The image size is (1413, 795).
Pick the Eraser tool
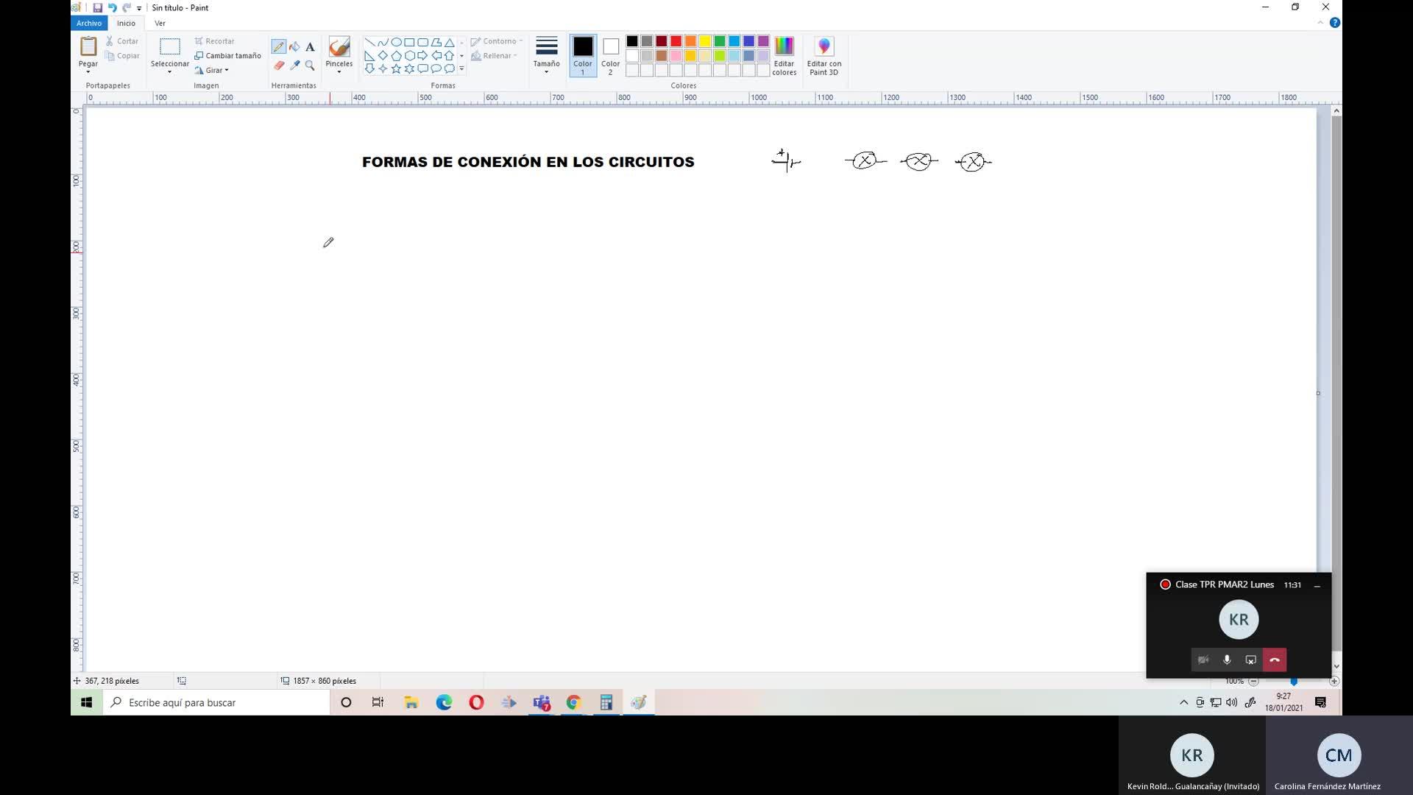(x=278, y=66)
